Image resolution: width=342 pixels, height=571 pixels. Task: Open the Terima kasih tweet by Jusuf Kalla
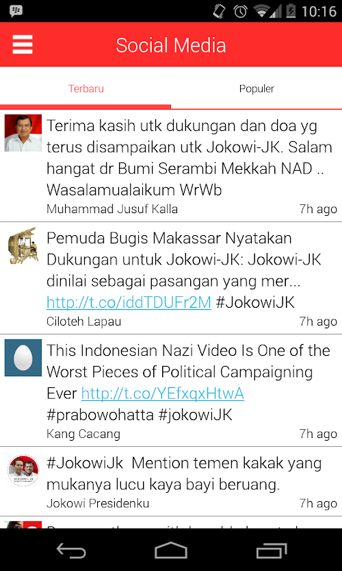[x=171, y=166]
